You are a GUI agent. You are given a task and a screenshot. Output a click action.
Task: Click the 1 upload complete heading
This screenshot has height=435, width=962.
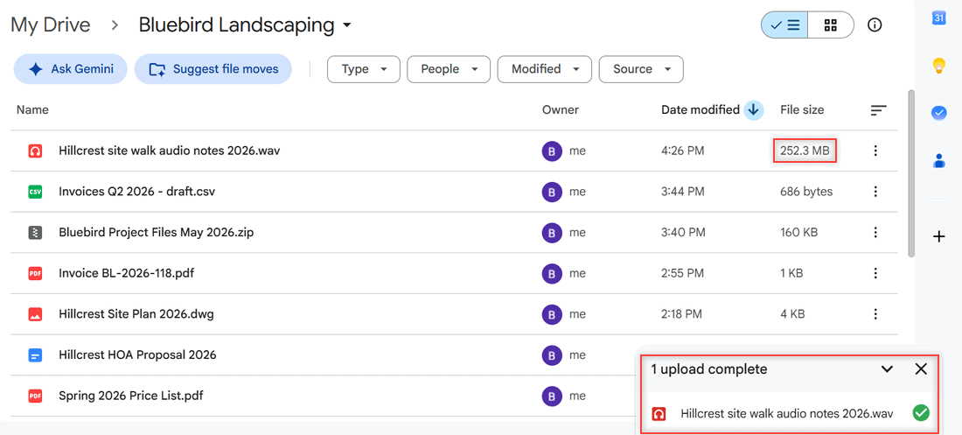(708, 369)
